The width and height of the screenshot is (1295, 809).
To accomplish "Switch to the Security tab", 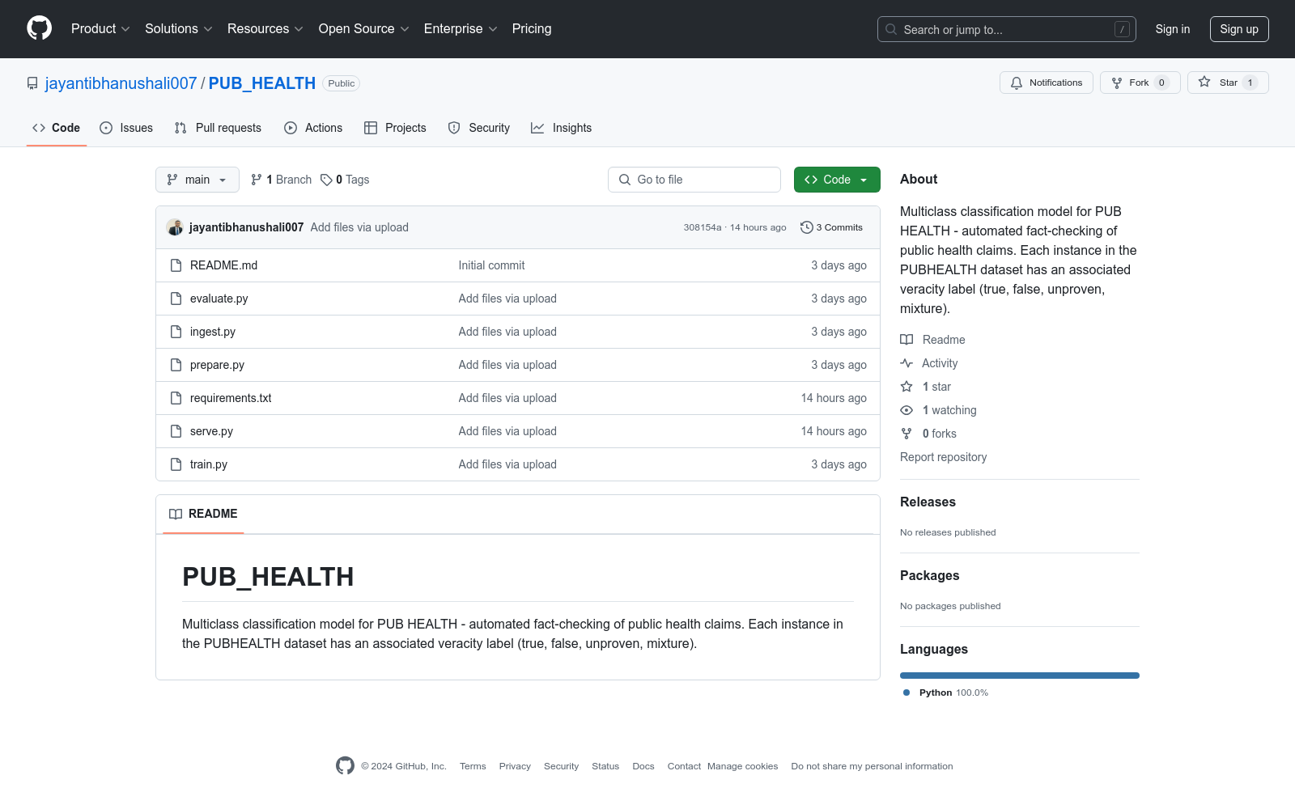I will click(x=479, y=128).
